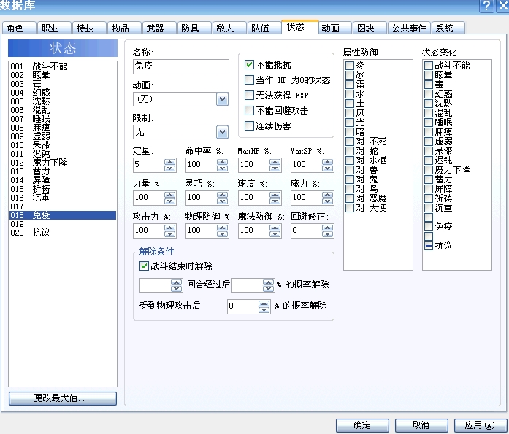Open the 限制 dropdown
Viewport: 509px width, 434px height.
coord(222,132)
